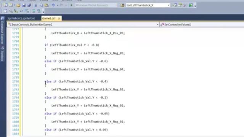Click the Display Quick Info icon
Screen dimensions: 244x137
point(16,11)
